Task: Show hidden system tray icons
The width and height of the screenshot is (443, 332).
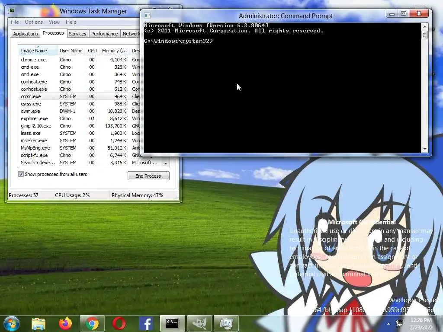Action: 389,323
